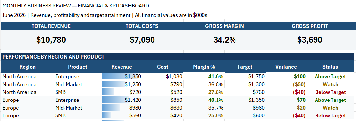Click the 41.6% margin cell
Image resolution: width=356 pixels, height=121 pixels.
(204, 76)
